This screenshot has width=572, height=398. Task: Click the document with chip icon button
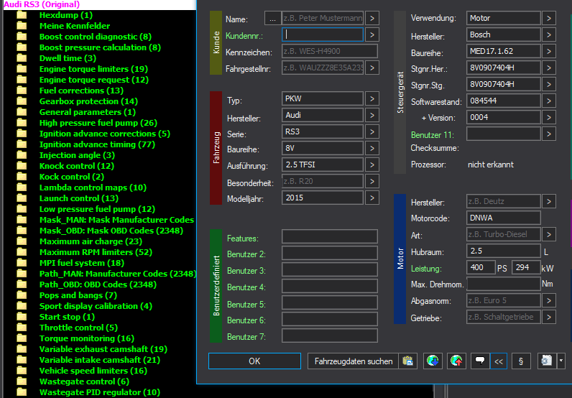pyautogui.click(x=546, y=361)
